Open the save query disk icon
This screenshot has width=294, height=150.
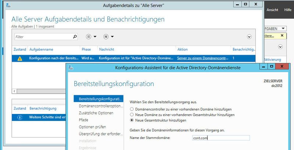click(106, 36)
